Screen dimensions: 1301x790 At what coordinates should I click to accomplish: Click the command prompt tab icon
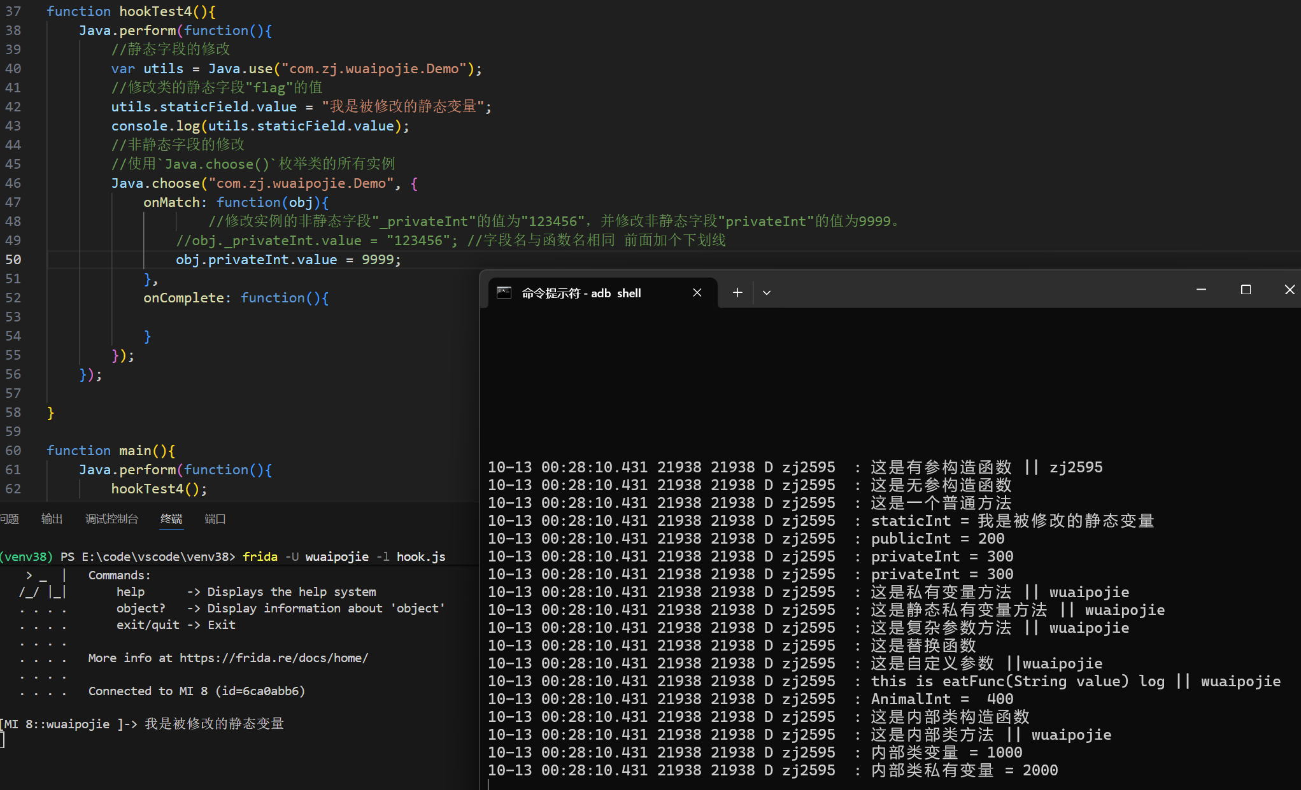tap(504, 293)
